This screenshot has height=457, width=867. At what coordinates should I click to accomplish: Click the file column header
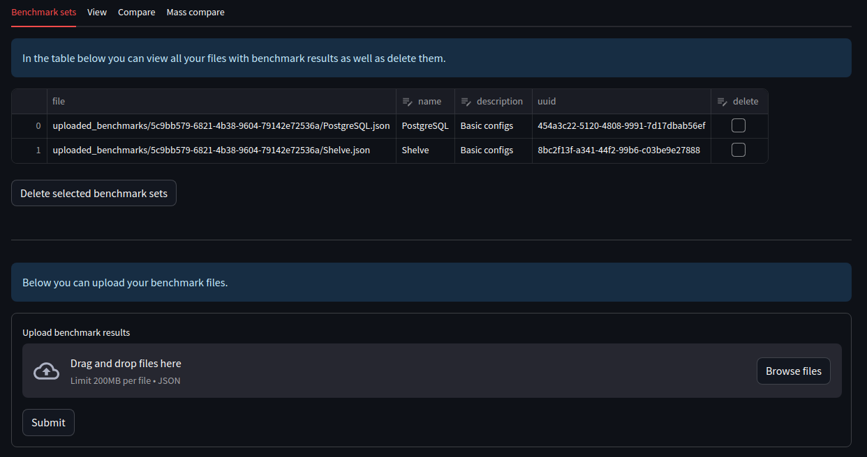(58, 101)
